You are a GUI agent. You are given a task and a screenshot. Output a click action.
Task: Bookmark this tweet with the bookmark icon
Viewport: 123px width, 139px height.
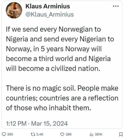pos(121,134)
